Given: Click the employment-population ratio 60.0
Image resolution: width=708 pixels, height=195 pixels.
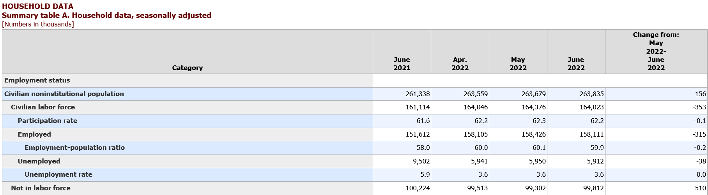Looking at the screenshot, I should 481,148.
